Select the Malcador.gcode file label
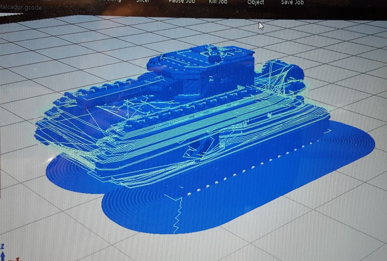This screenshot has width=387, height=261. pos(21,7)
